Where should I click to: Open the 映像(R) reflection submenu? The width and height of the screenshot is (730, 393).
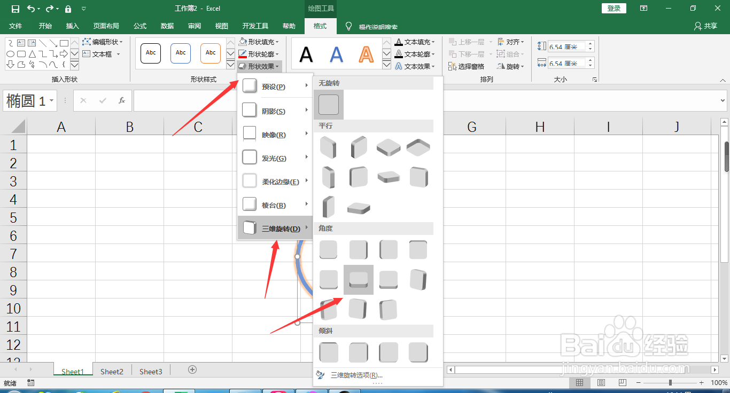(x=275, y=134)
